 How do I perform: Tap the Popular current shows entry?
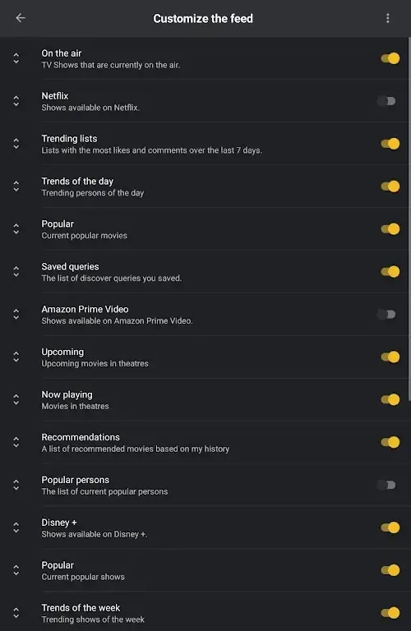click(x=205, y=571)
